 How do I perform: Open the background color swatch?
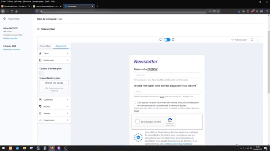[42, 73]
